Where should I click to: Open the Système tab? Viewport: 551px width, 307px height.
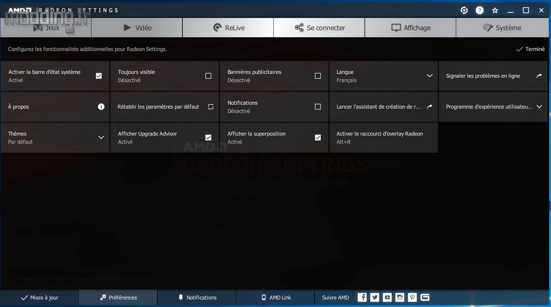click(503, 28)
